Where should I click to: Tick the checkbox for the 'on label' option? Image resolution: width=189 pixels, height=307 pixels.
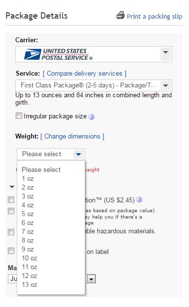(x=11, y=251)
